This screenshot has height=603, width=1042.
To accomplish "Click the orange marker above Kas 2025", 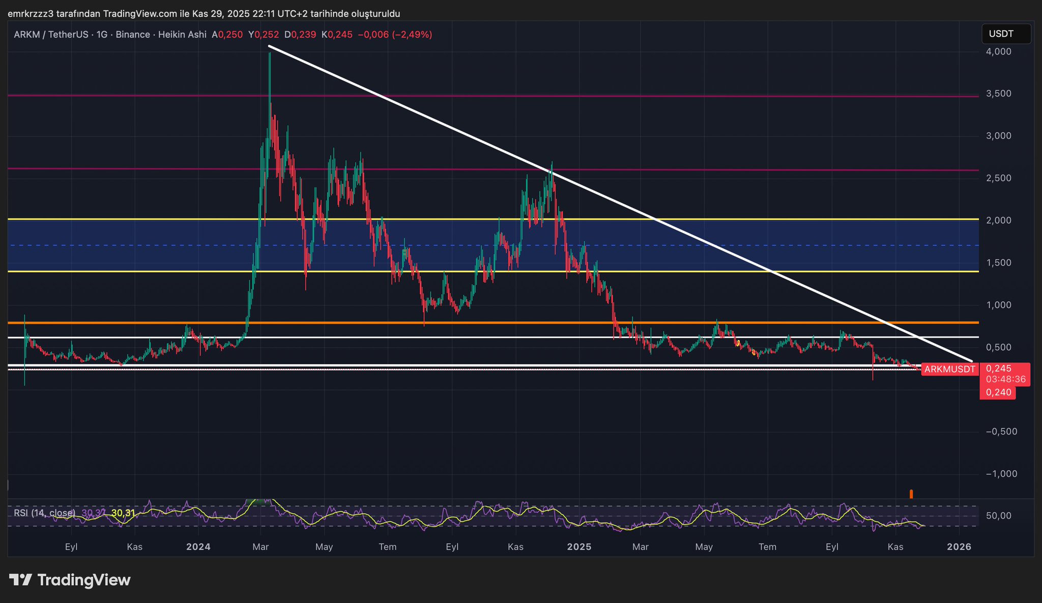I will pyautogui.click(x=911, y=494).
